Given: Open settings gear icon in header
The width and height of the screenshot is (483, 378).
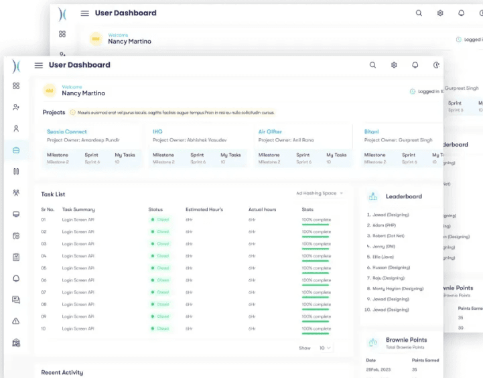Looking at the screenshot, I should (x=394, y=65).
